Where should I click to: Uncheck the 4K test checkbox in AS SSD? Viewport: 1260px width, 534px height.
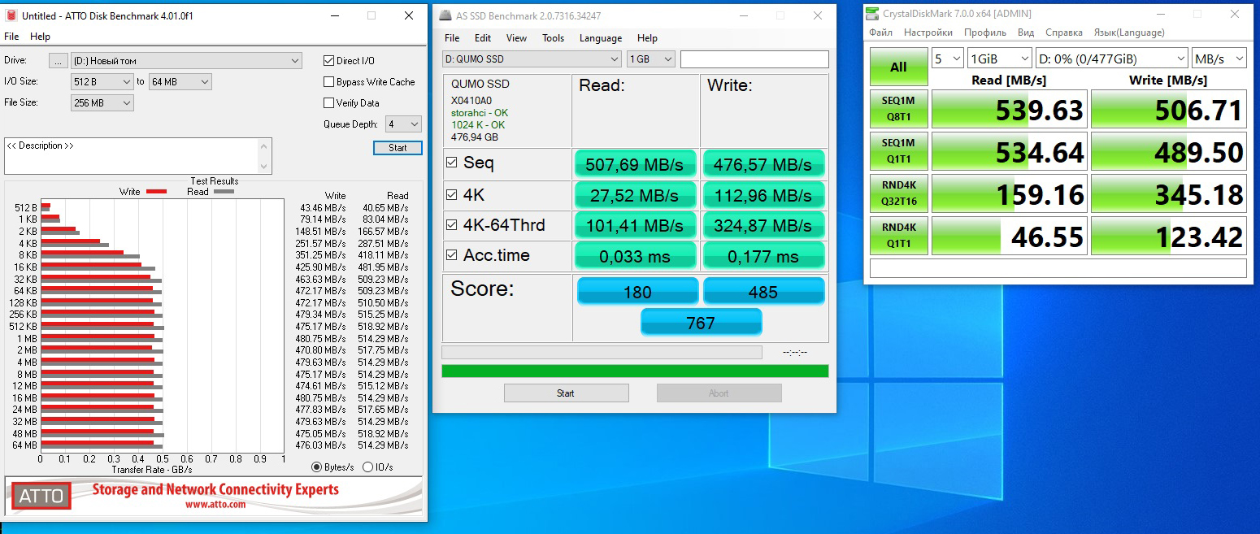[x=452, y=195]
